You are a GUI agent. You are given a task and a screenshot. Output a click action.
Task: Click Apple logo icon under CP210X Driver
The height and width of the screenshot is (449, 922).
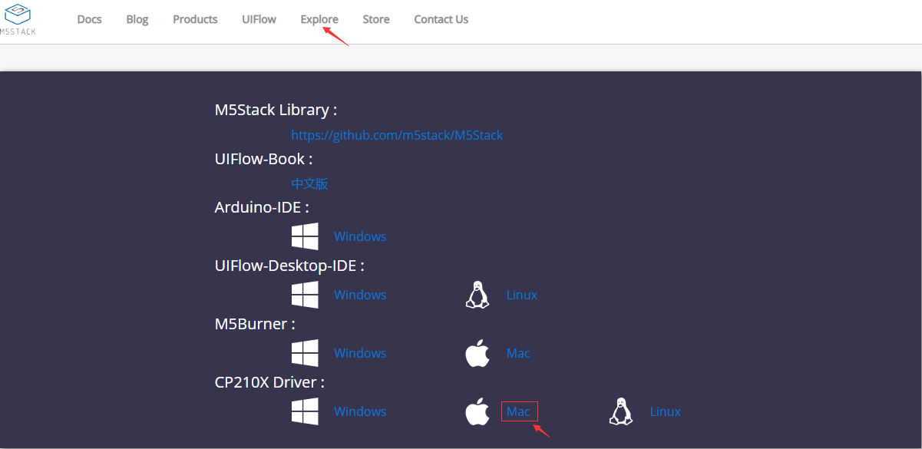tap(478, 411)
